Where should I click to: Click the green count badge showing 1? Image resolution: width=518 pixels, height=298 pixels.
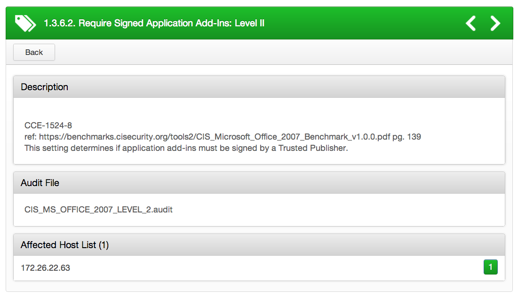pyautogui.click(x=490, y=267)
